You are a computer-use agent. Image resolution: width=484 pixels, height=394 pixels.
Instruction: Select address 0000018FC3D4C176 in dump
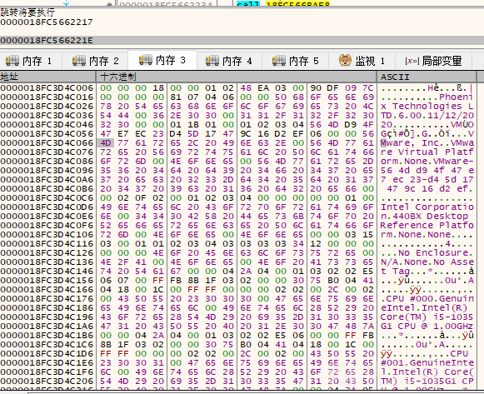(47, 299)
